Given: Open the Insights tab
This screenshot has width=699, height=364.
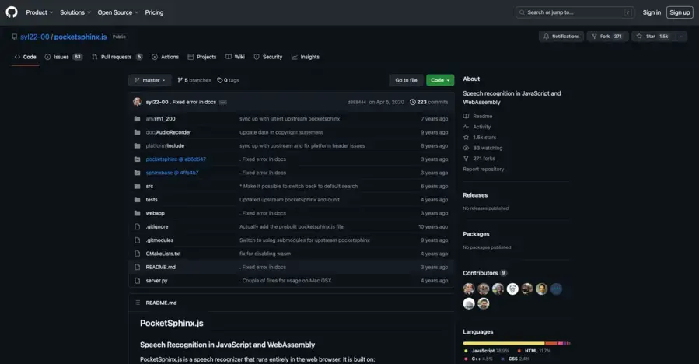Looking at the screenshot, I should pos(306,57).
